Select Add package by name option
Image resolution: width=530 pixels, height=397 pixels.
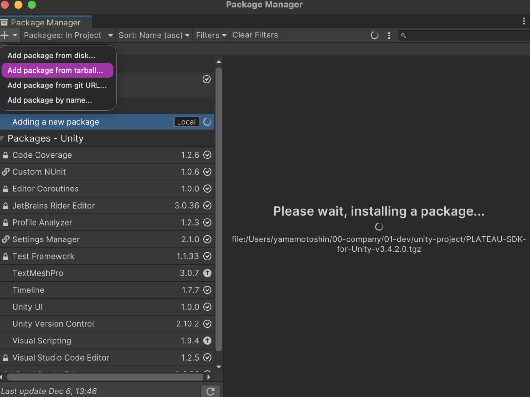tap(50, 100)
